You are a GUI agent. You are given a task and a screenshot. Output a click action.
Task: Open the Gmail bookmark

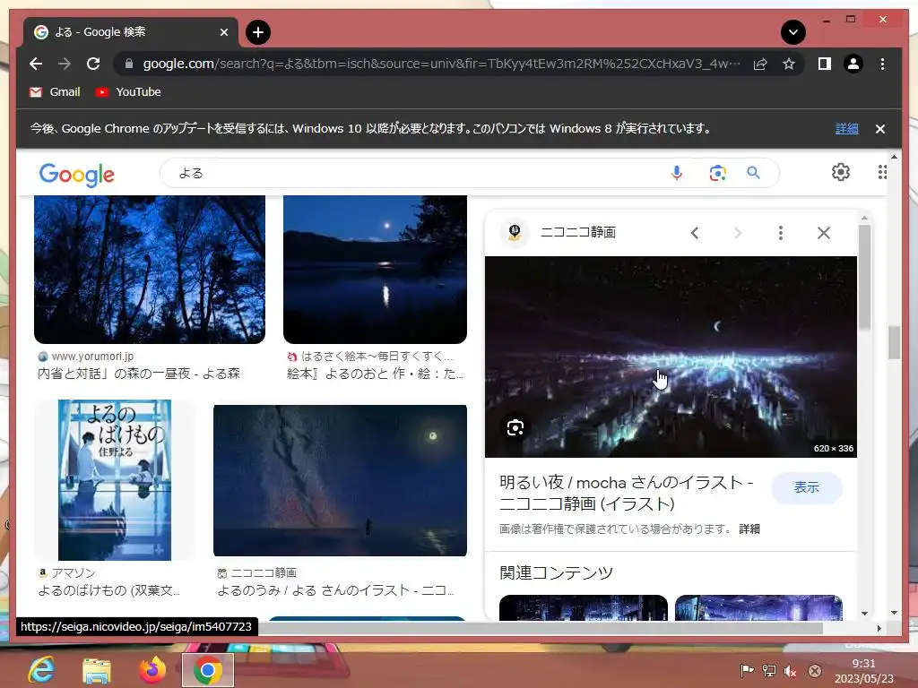click(55, 92)
